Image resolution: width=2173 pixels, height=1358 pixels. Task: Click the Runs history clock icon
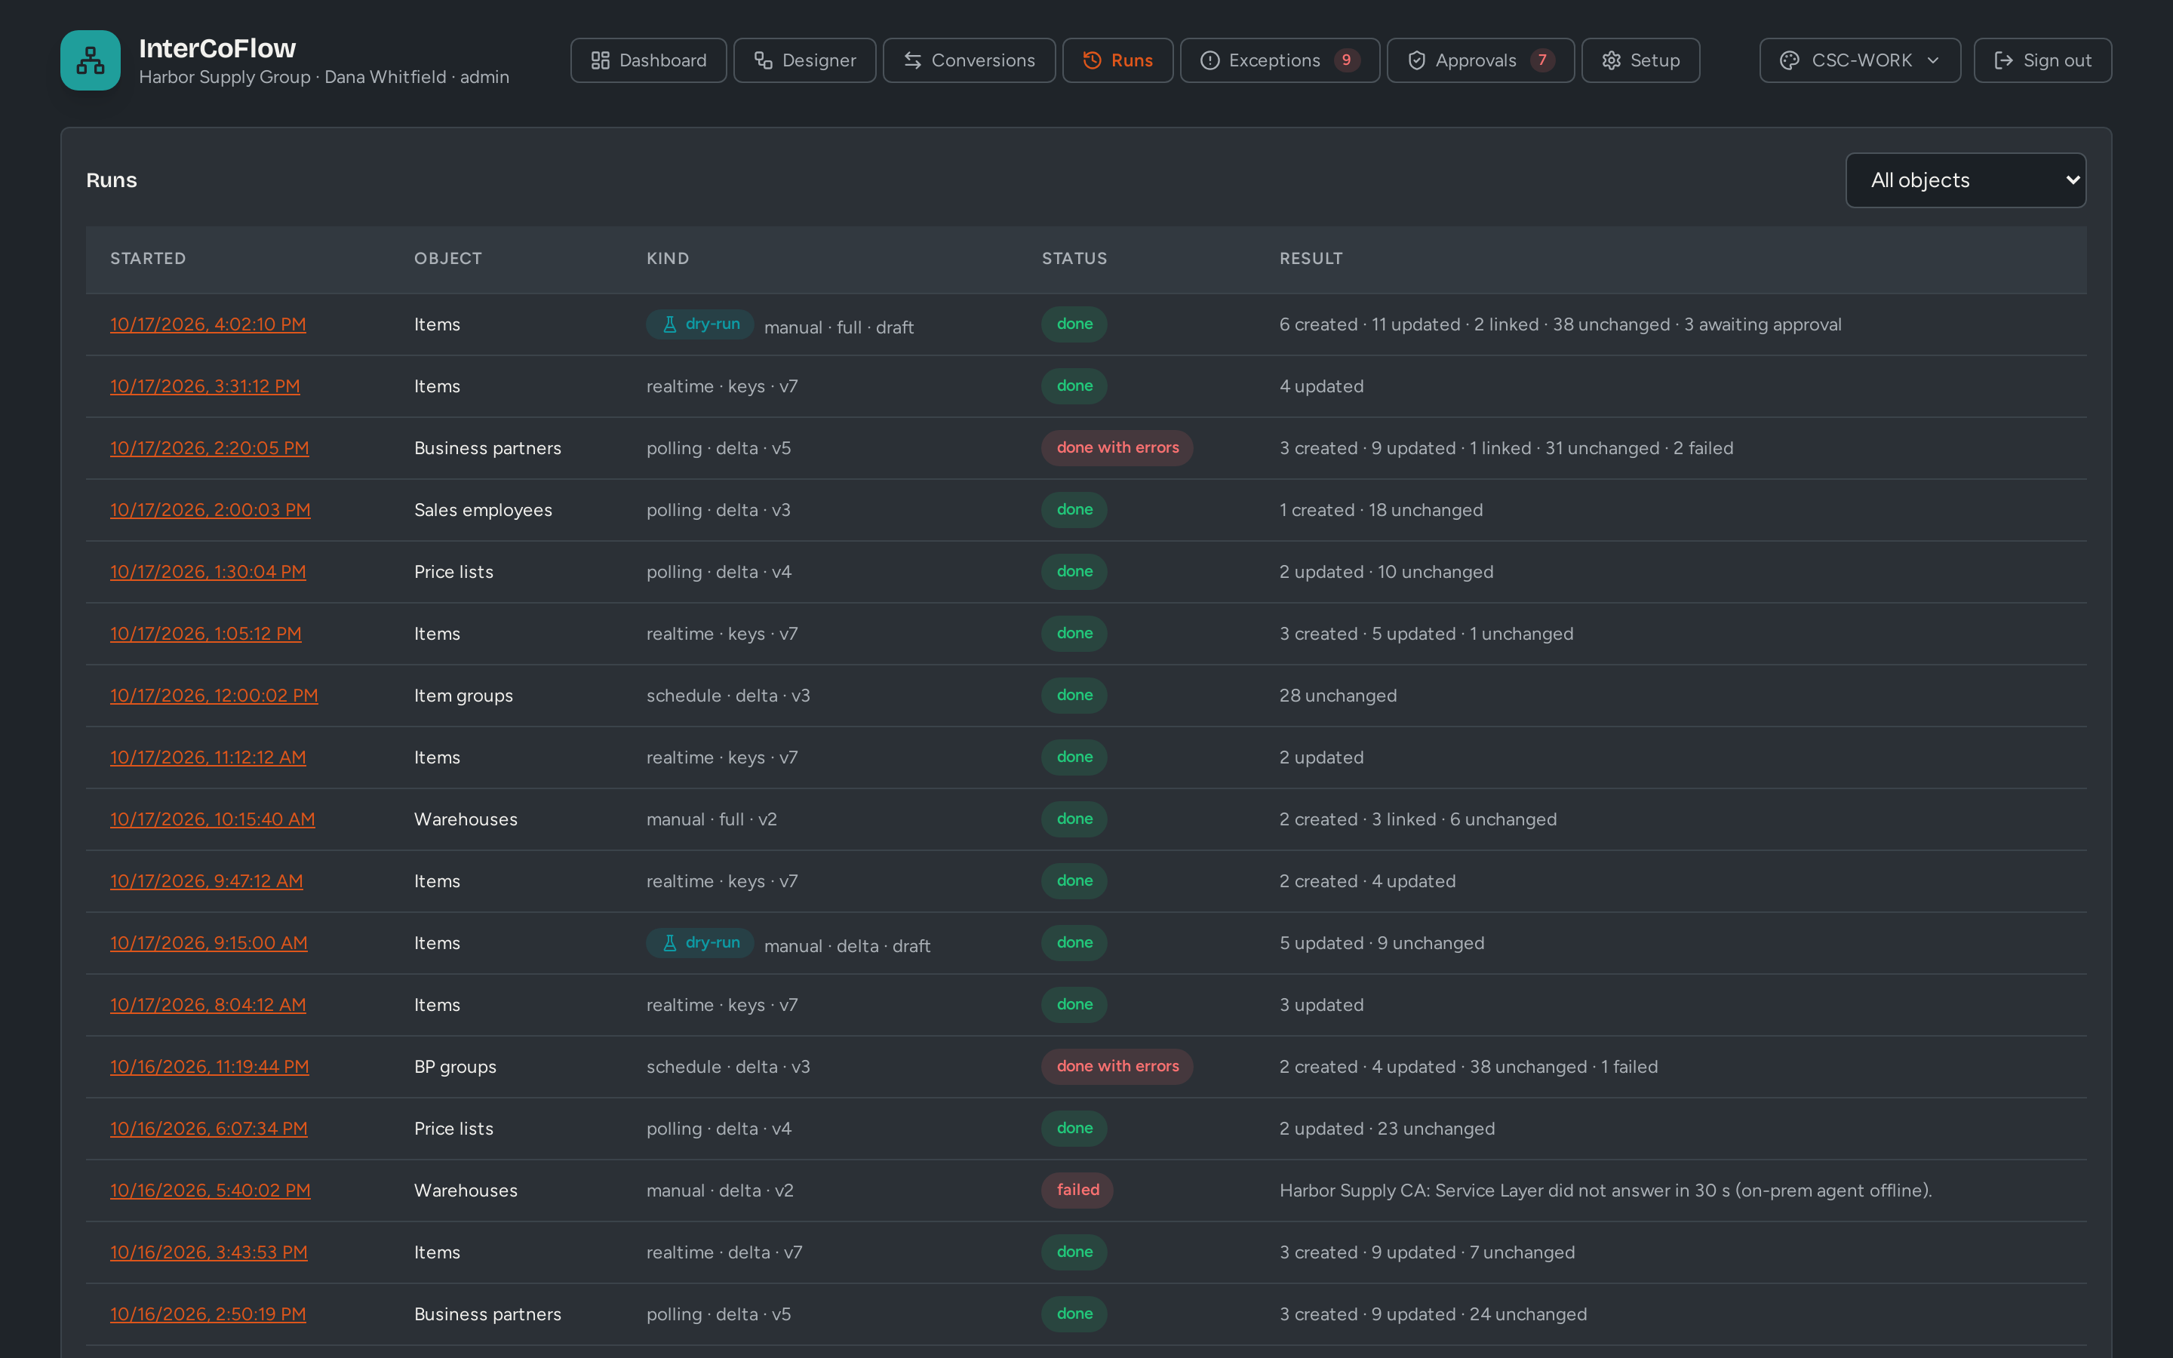(1092, 60)
